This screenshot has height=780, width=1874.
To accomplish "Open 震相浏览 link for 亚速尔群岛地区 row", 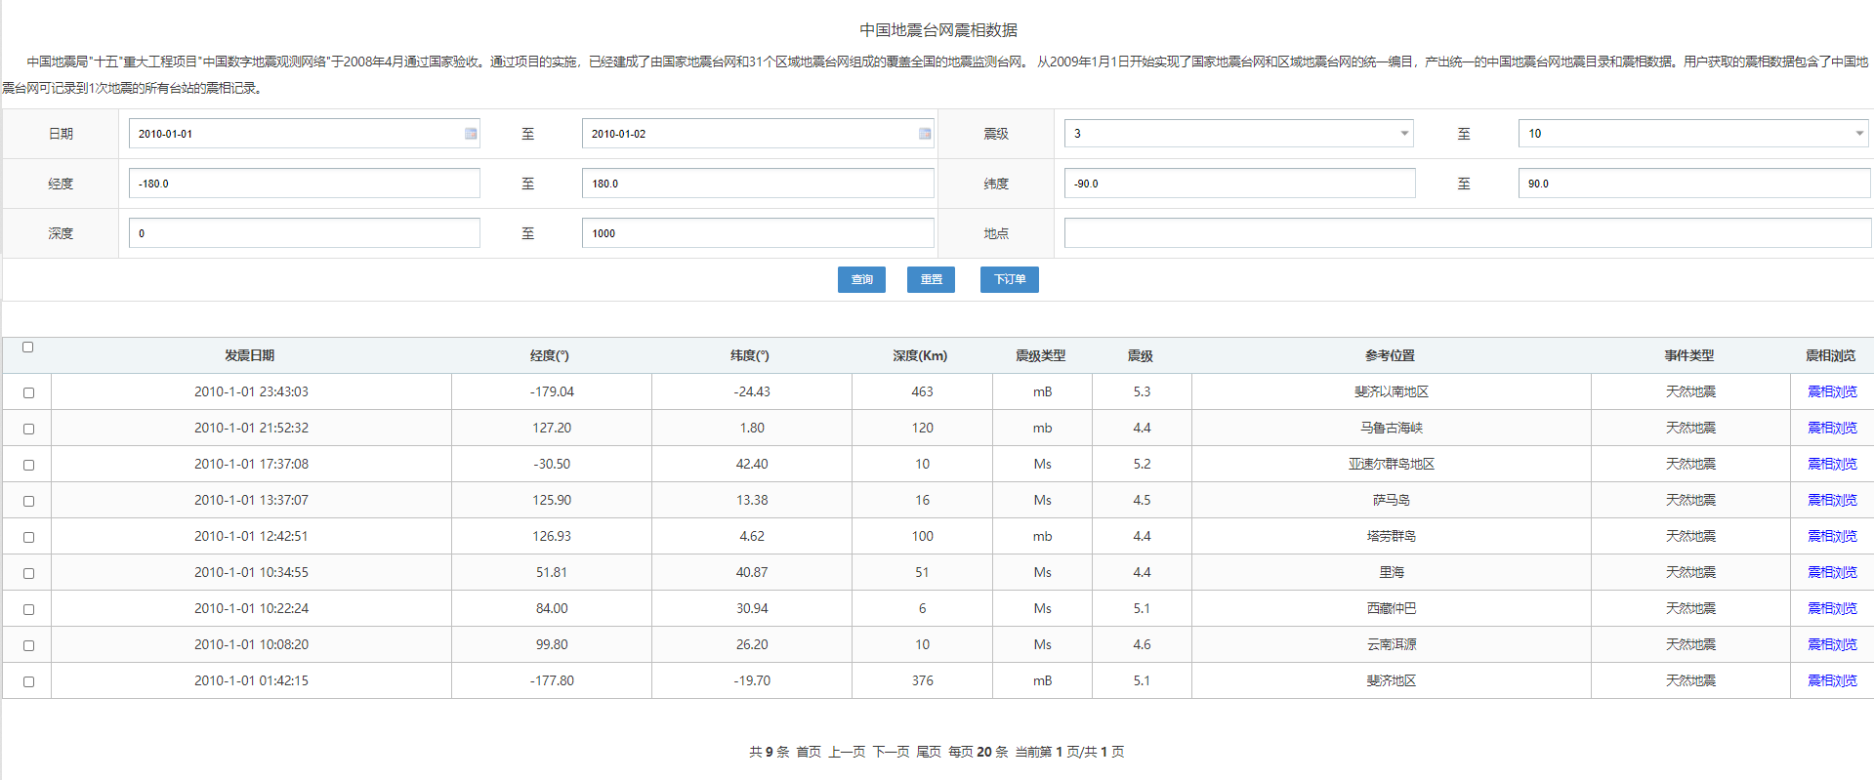I will coord(1832,464).
